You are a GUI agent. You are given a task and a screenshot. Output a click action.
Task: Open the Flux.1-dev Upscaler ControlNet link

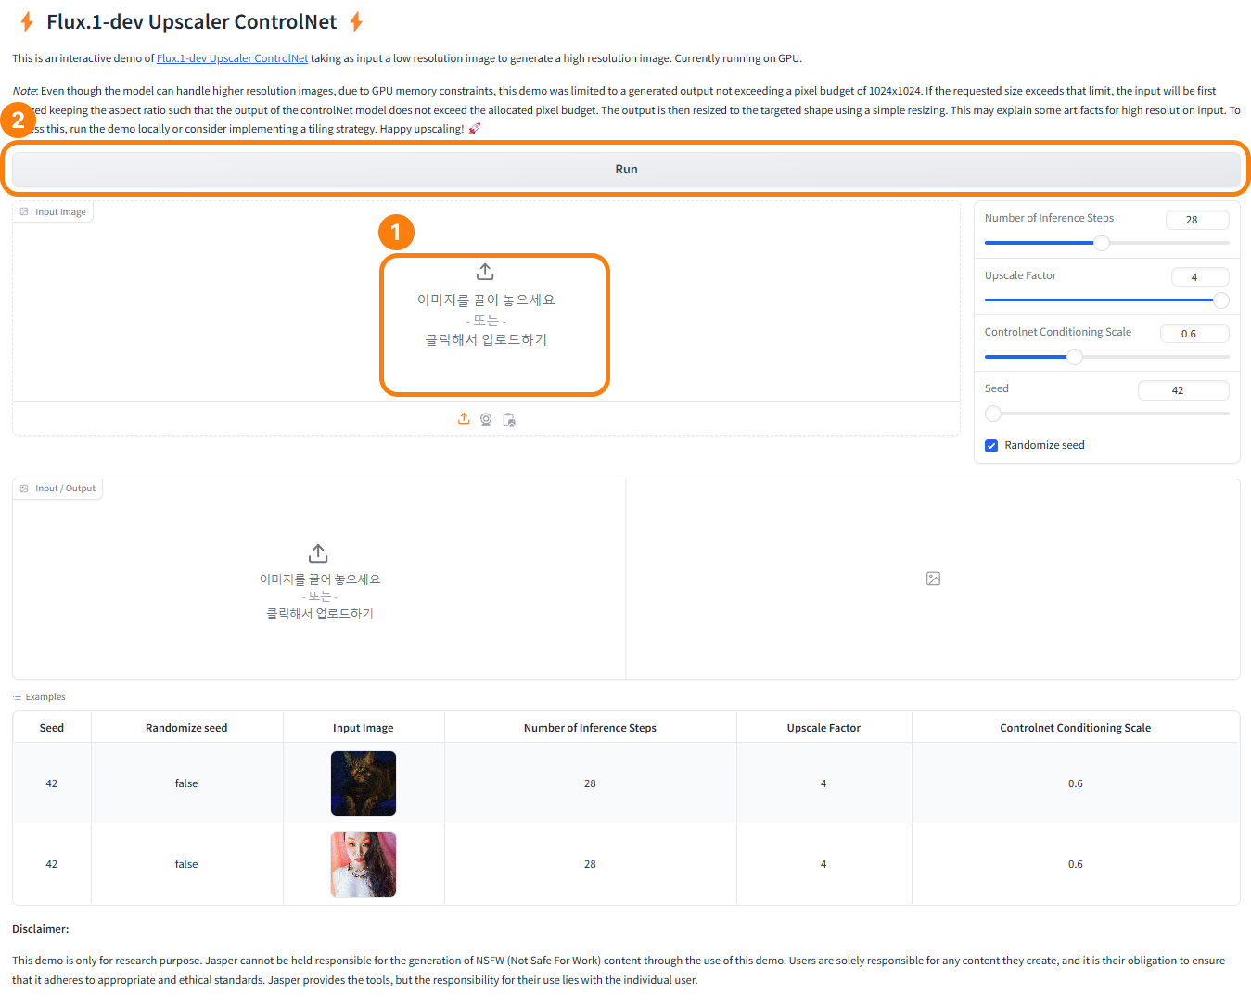click(x=232, y=58)
